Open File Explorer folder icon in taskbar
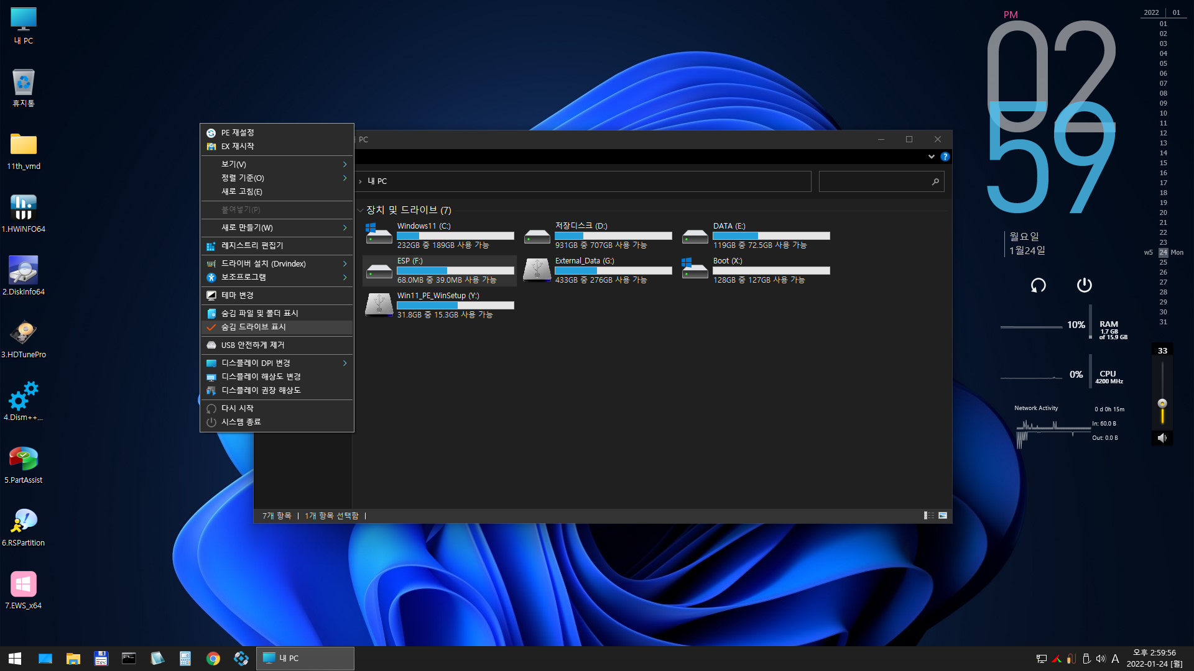The image size is (1194, 671). click(73, 659)
